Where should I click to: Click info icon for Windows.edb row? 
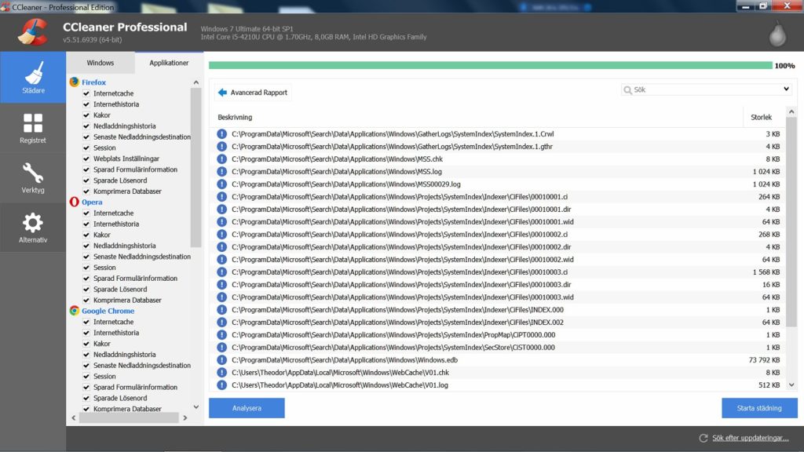pos(221,359)
